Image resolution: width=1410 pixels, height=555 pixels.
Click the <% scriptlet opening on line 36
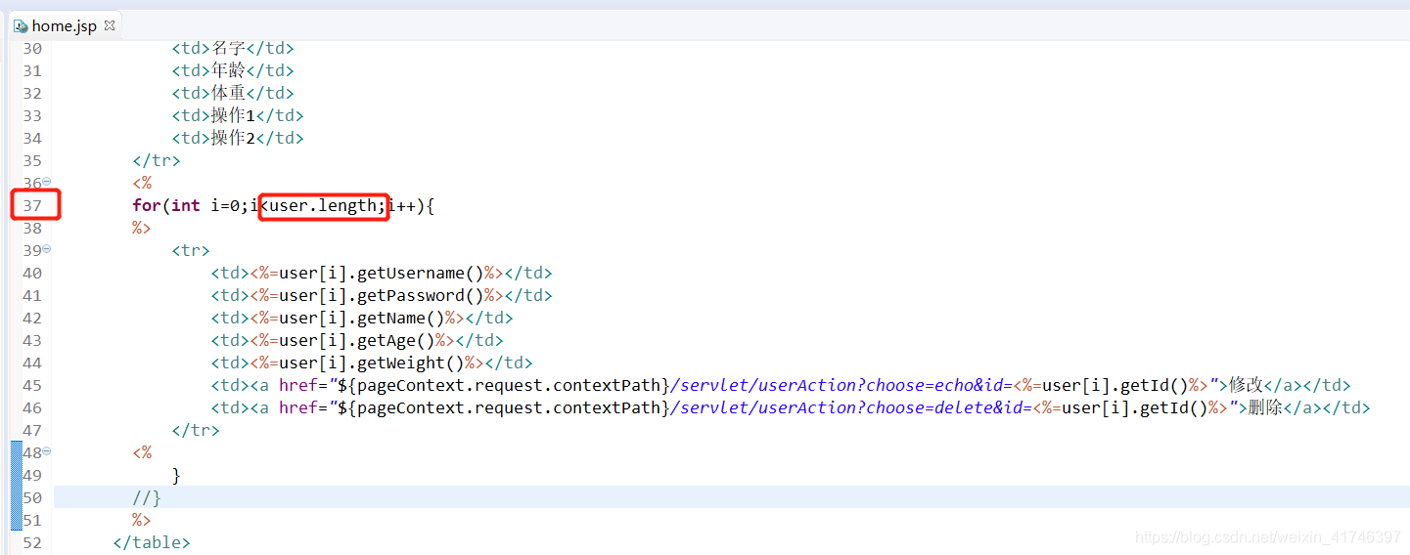(142, 183)
